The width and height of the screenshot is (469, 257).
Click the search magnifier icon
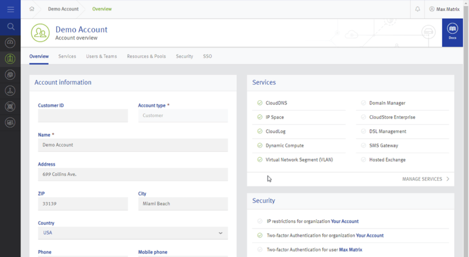click(x=10, y=27)
